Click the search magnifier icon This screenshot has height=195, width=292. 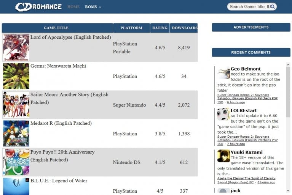pos(273,6)
